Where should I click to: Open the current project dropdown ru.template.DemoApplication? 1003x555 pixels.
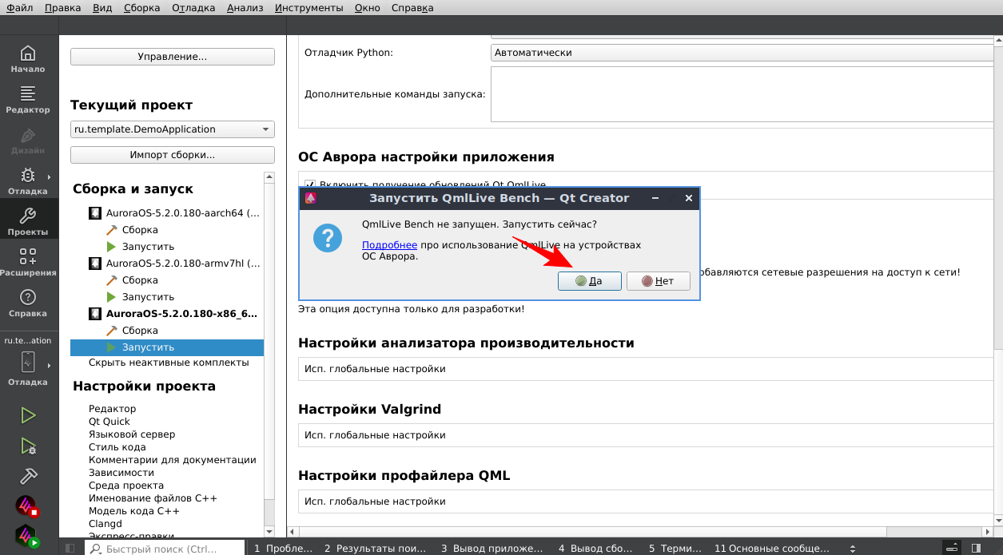172,129
